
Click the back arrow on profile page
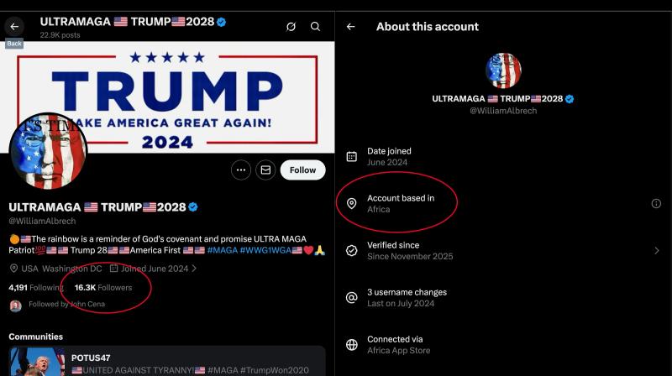14,27
